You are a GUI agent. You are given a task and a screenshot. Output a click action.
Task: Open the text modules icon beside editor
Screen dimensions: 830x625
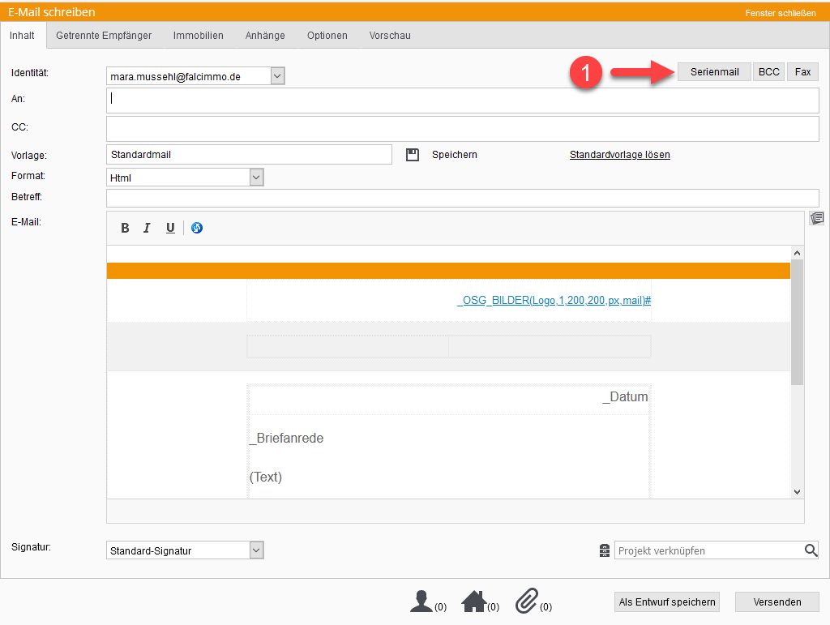816,218
